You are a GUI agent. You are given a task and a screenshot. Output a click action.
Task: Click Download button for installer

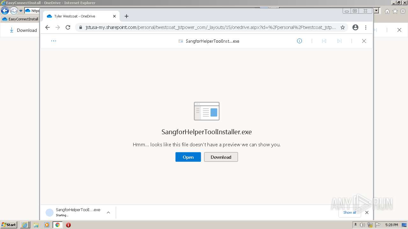point(221,157)
